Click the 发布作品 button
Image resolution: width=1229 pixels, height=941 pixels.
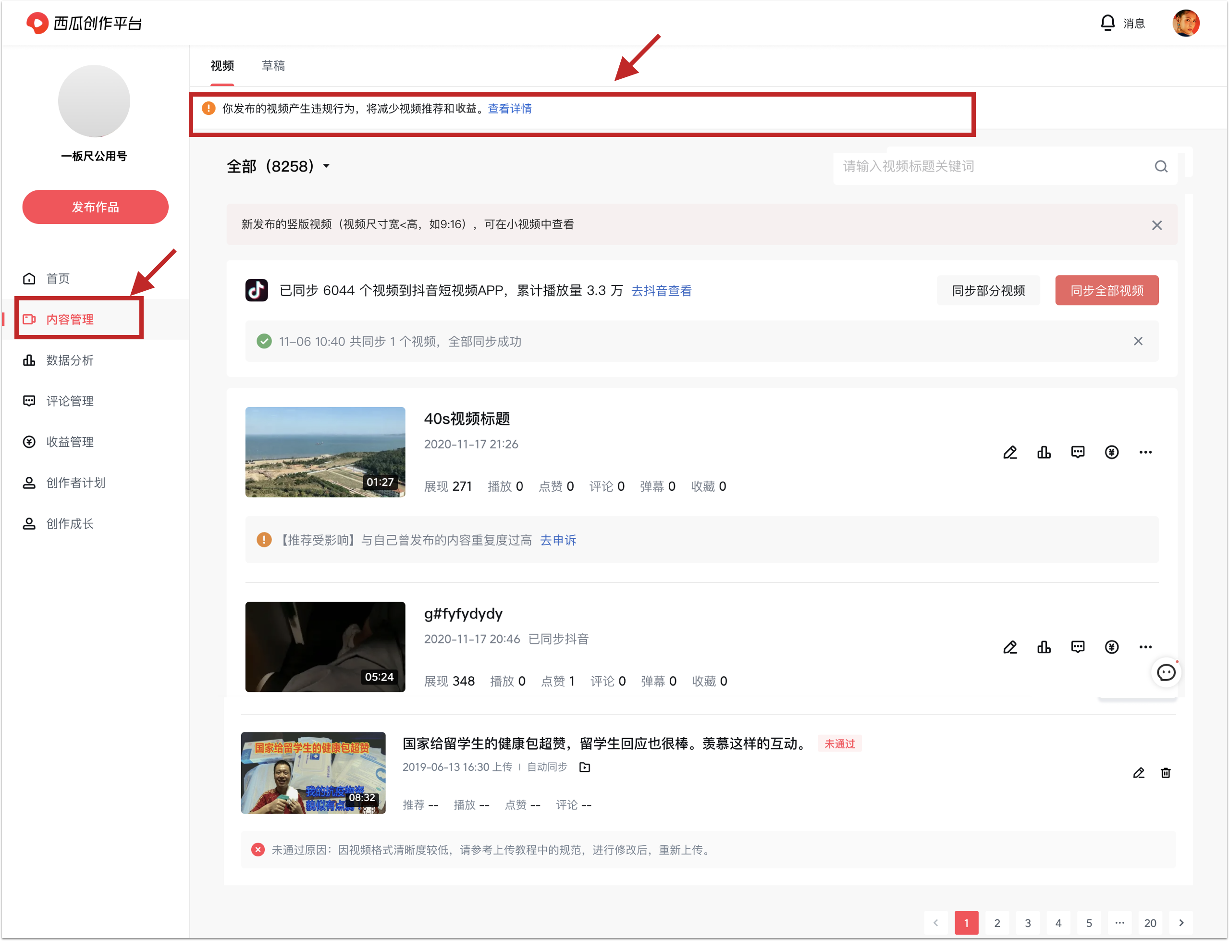(95, 207)
